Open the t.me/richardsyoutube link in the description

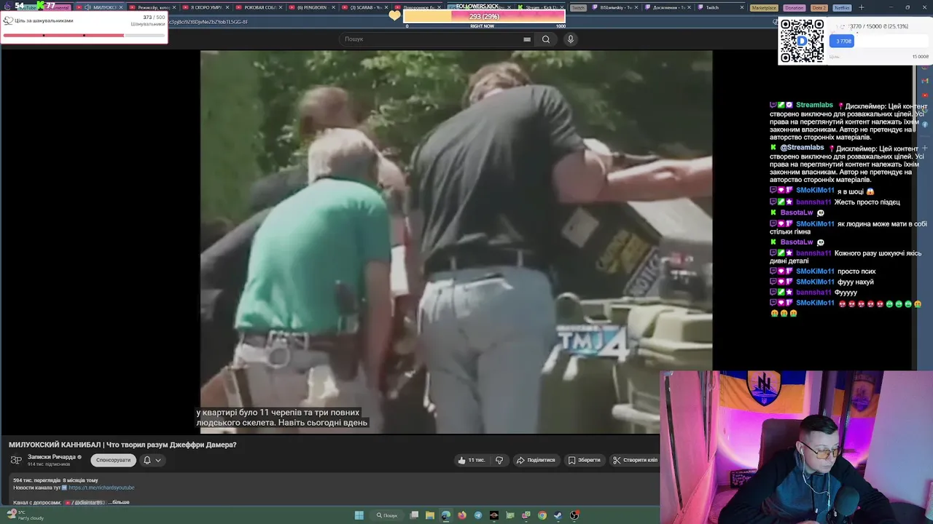101,488
